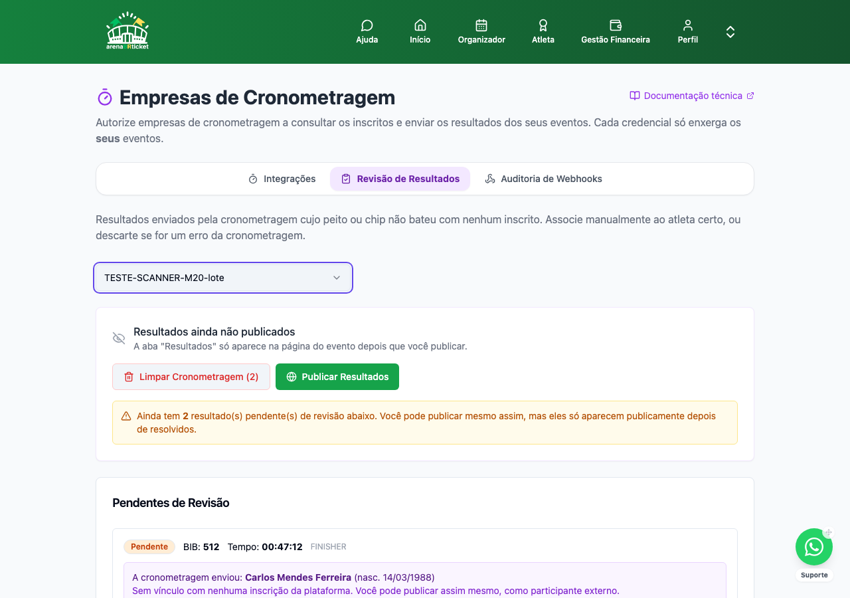Click the name Carlos Mendes Ferreira
The height and width of the screenshot is (598, 850).
[298, 577]
